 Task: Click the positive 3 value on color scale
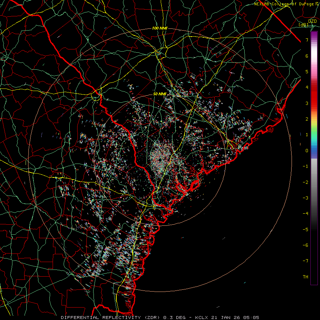(307, 103)
